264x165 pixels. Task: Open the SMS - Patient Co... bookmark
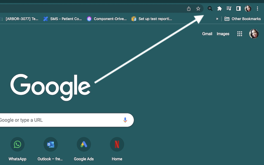coord(62,19)
